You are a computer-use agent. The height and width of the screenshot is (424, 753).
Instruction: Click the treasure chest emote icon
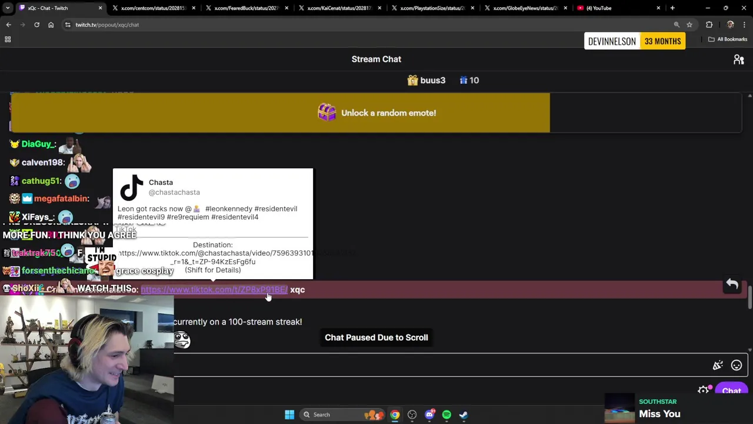(x=326, y=112)
